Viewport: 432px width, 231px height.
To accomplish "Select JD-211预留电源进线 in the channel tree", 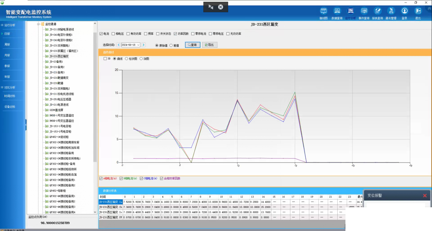I will point(62,30).
